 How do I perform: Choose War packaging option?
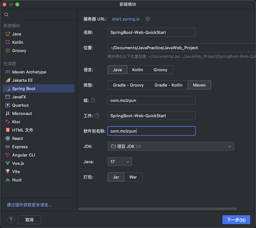pos(133,177)
